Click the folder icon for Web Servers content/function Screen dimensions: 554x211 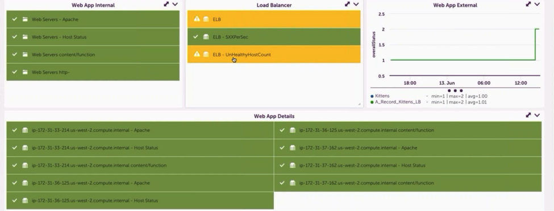point(25,54)
